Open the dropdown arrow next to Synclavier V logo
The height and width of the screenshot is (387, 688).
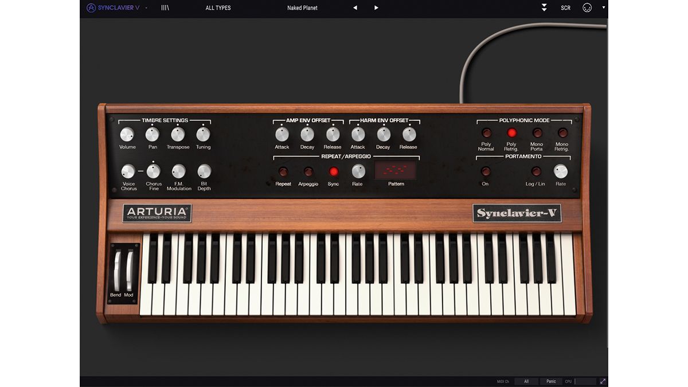pyautogui.click(x=145, y=7)
